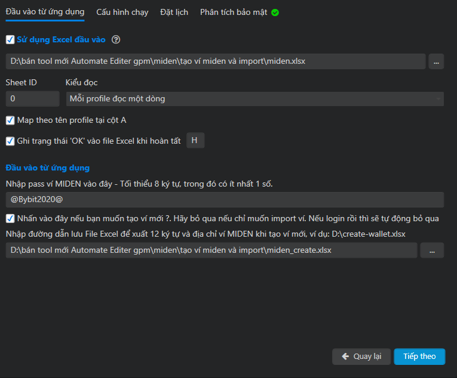Click the status column 'H' field
This screenshot has height=378, width=457.
195,141
